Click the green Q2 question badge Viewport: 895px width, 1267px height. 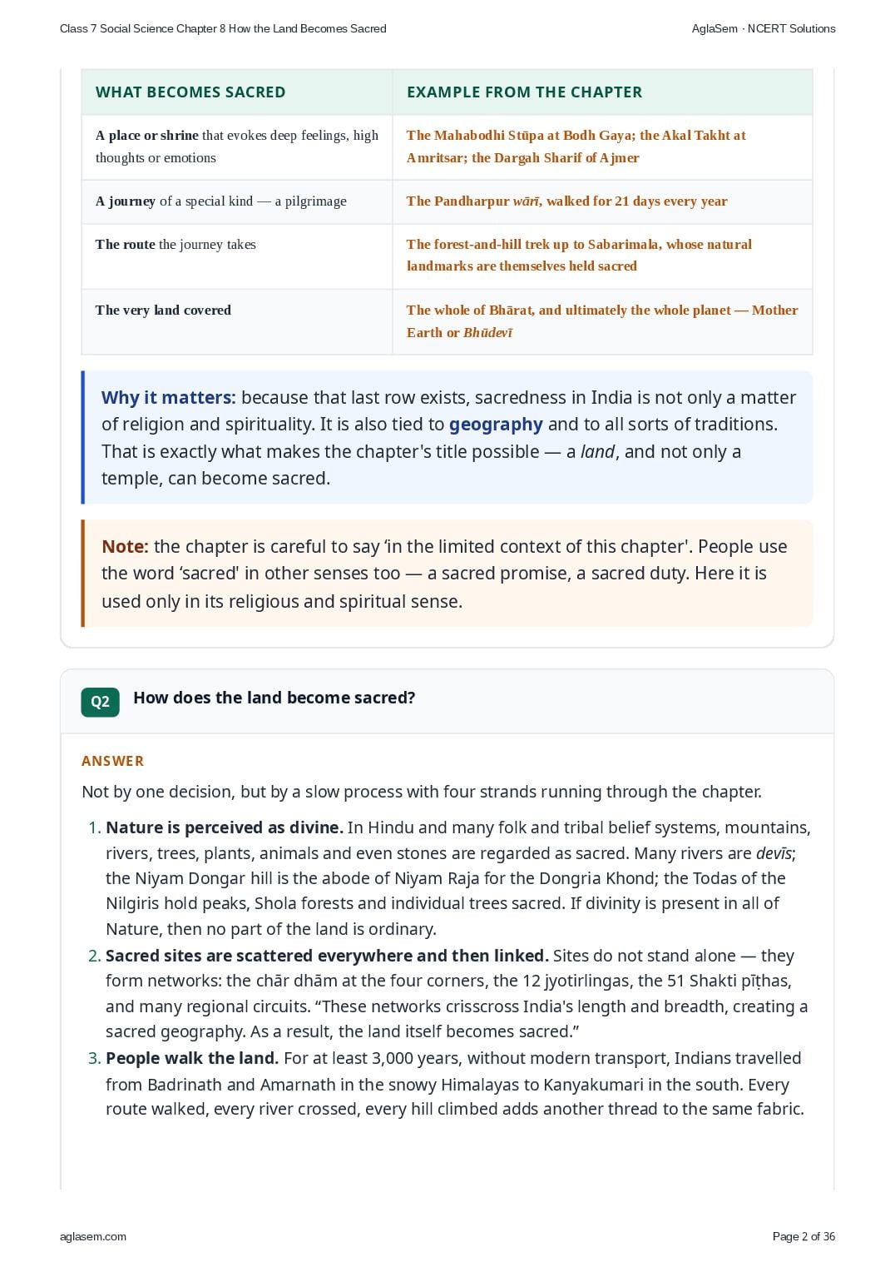click(100, 702)
